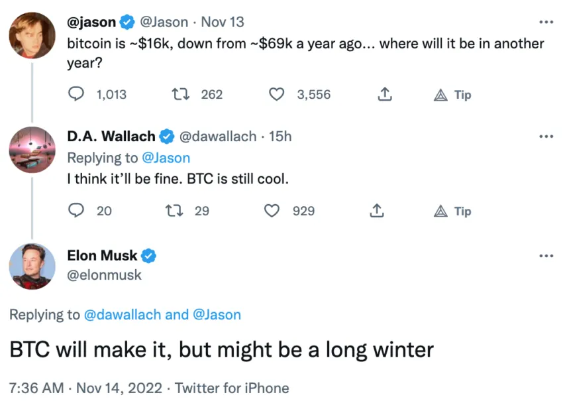Like @jason's tweet with 3,556 likes

pyautogui.click(x=276, y=95)
